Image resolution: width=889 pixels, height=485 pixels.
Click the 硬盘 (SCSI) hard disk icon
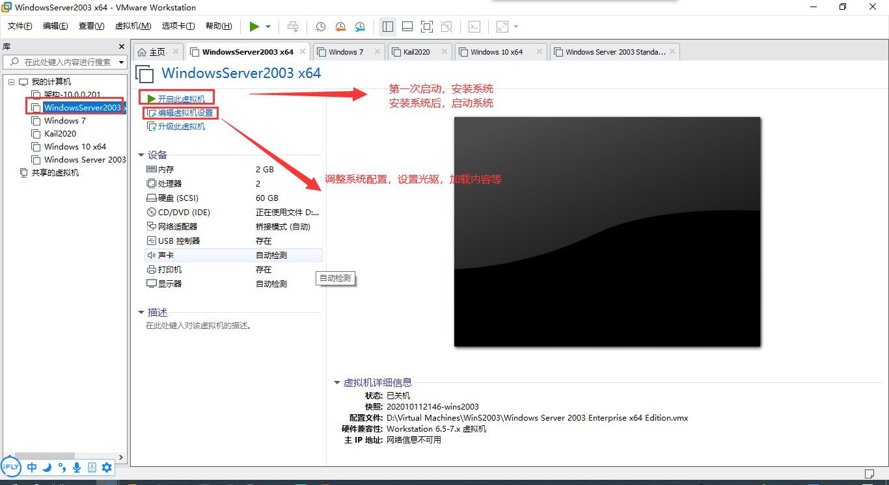[x=152, y=198]
